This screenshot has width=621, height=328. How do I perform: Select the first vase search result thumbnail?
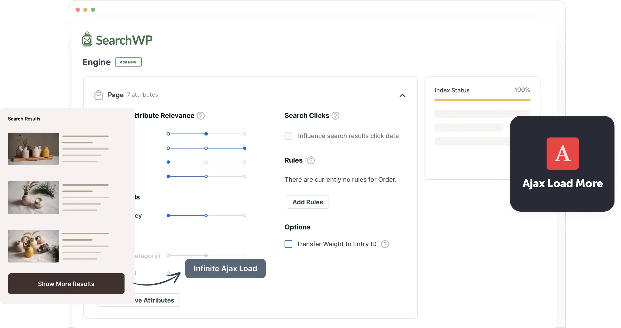click(34, 149)
